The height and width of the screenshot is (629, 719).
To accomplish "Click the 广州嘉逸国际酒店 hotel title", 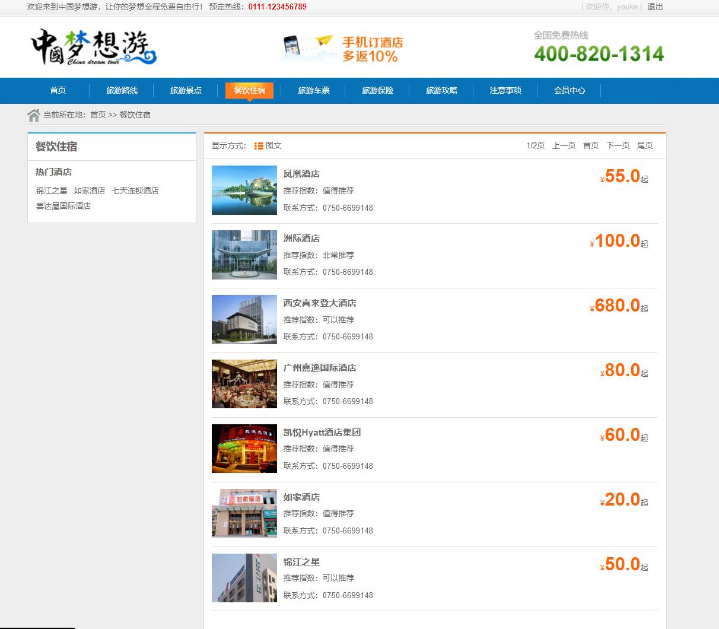I will [320, 368].
